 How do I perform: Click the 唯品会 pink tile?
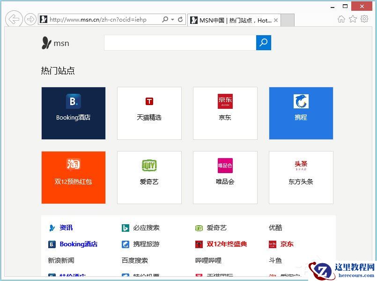pos(225,177)
